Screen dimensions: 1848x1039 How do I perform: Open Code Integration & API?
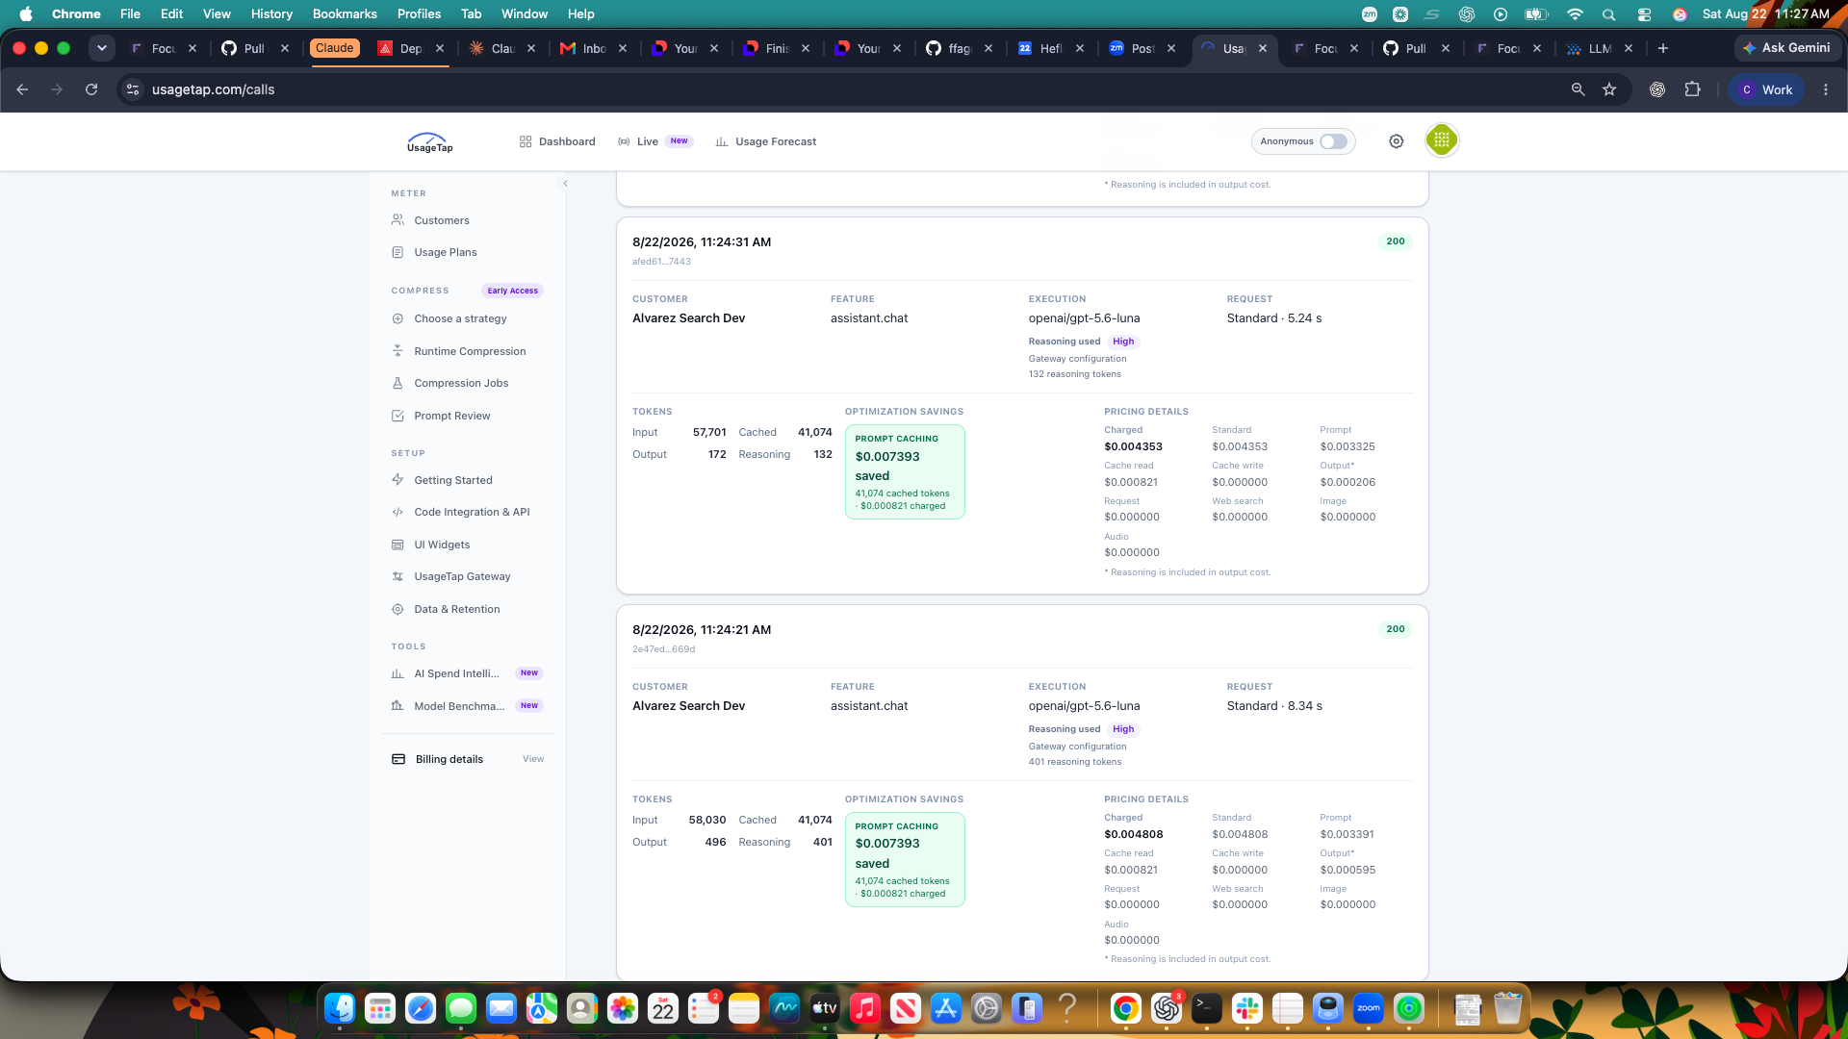pos(472,512)
